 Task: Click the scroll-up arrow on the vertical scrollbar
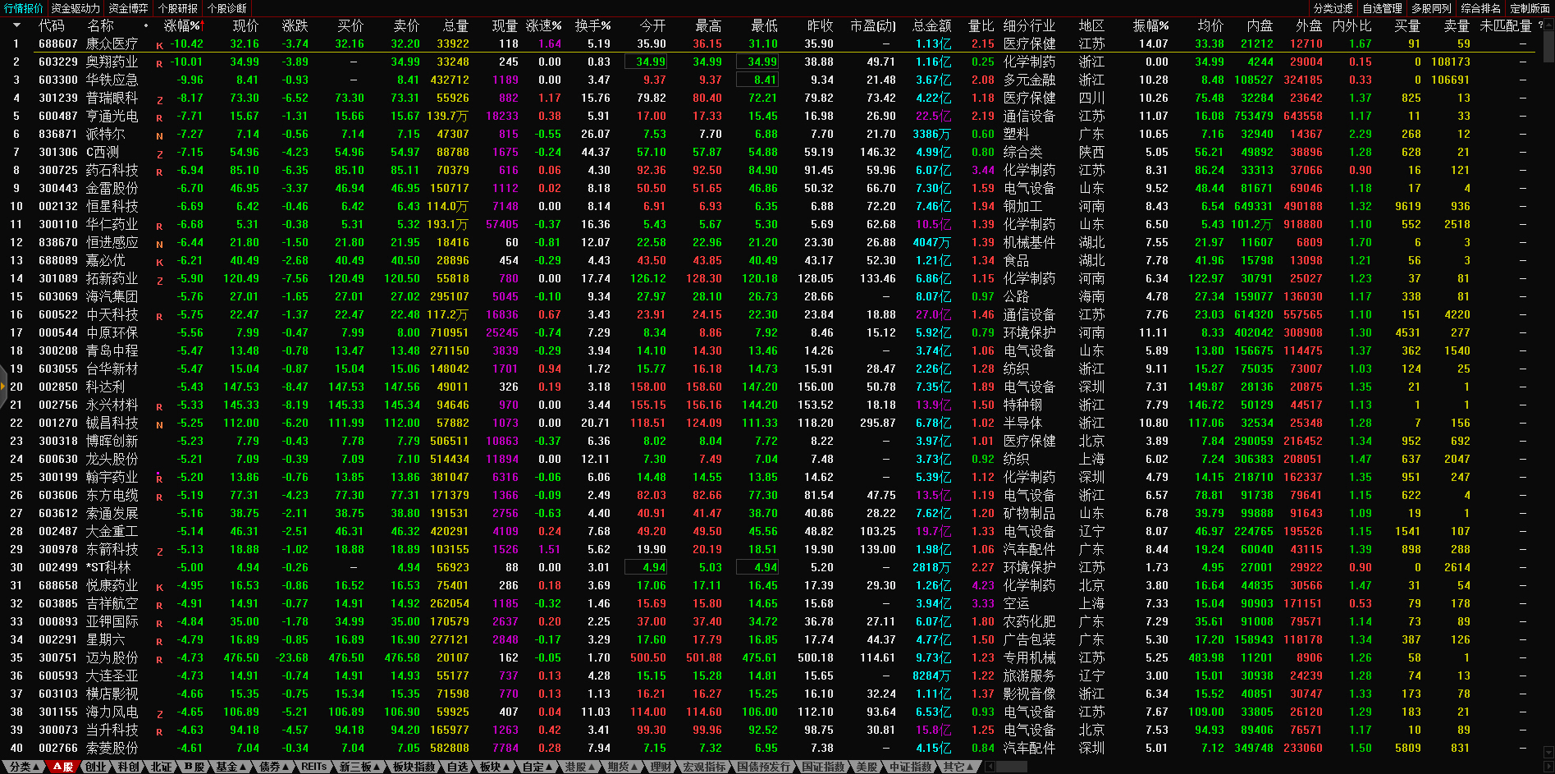click(x=1548, y=25)
